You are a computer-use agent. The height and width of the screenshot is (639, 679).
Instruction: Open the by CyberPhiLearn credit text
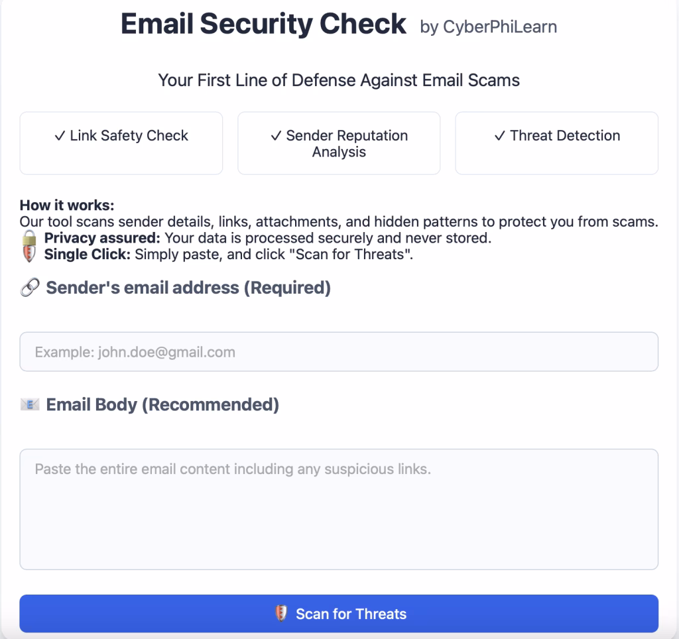pos(489,27)
